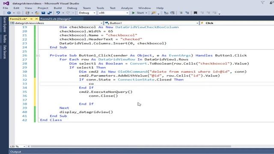The image size is (274, 154).
Task: Open the Project menu
Action: 43,8
